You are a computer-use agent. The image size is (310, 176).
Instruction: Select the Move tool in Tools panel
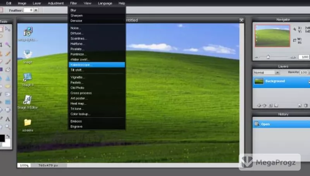point(8,29)
